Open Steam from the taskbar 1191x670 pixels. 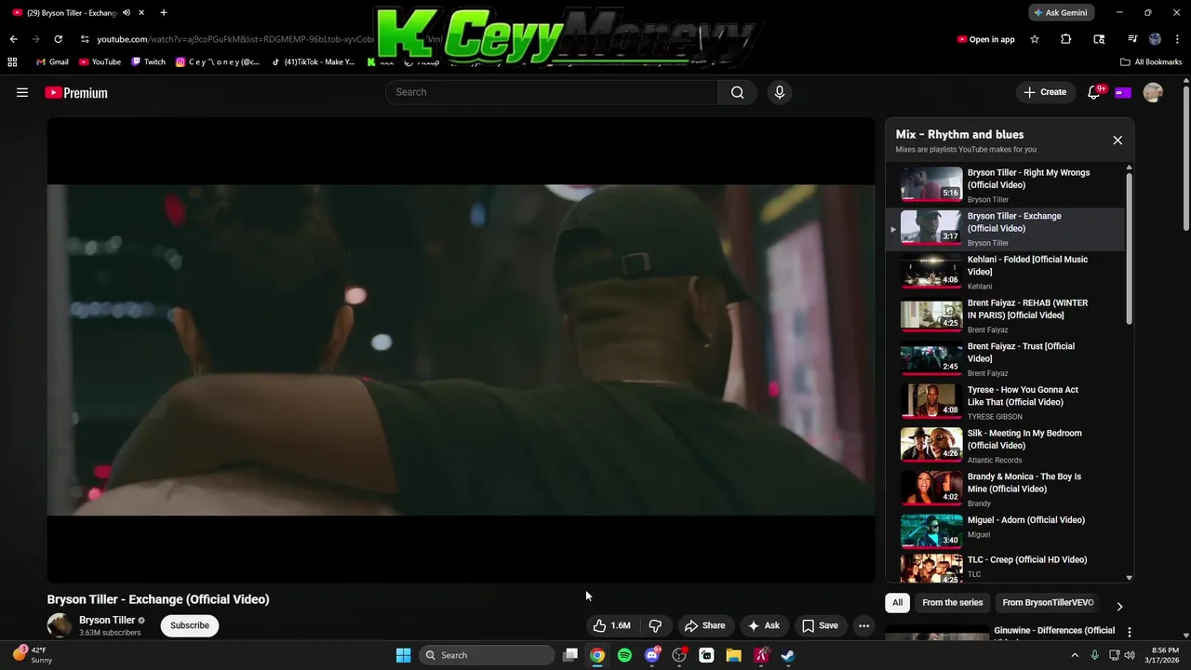pos(788,655)
